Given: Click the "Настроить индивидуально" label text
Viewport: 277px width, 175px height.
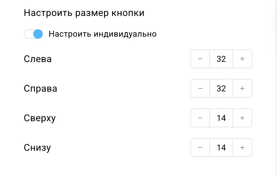Looking at the screenshot, I should click(x=103, y=34).
